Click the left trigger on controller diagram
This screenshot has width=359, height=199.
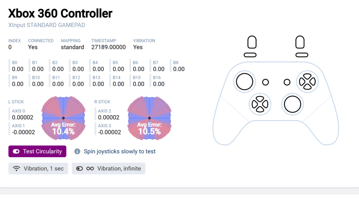coord(252,42)
